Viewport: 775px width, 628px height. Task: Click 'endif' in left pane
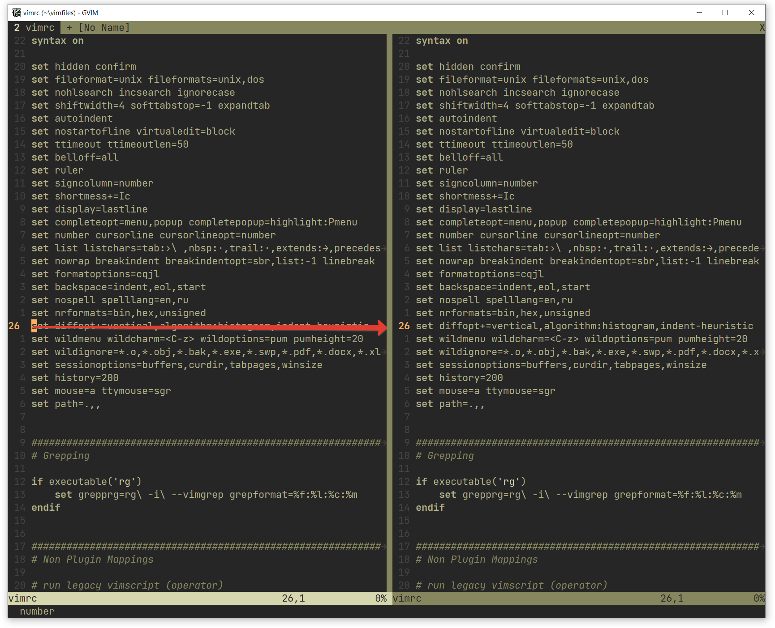pyautogui.click(x=46, y=508)
